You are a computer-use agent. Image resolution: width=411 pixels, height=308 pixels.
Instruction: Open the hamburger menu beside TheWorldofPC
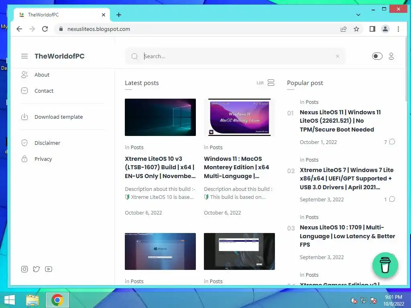tap(24, 56)
